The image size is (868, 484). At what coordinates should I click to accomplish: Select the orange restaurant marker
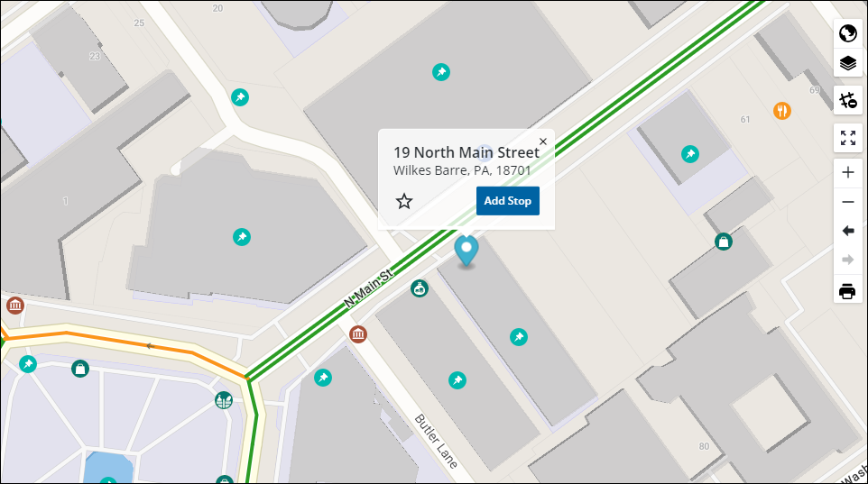[x=782, y=111]
